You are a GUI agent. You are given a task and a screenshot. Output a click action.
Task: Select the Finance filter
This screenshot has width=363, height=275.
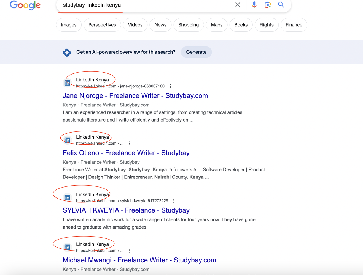(294, 25)
